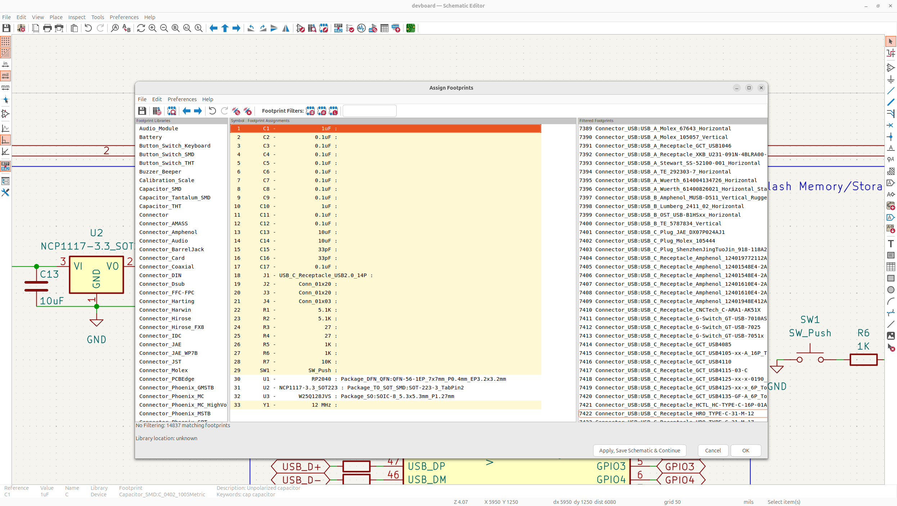897x506 pixels.
Task: Click the annotate schematic symbols icon
Action: 338,28
